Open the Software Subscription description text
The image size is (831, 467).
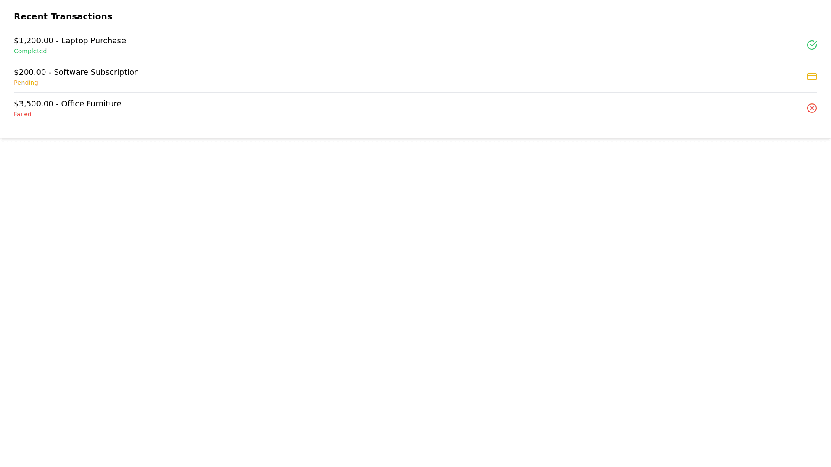[x=97, y=72]
